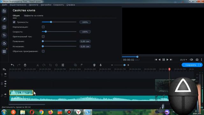Viewport: 204px width, 115px height.
Task: Rotate the clip using rotate icon
Action: point(44,65)
